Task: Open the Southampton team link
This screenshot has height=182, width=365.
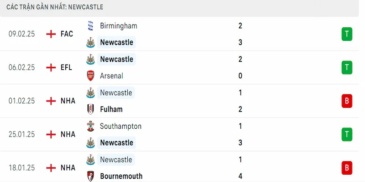Action: [120, 126]
